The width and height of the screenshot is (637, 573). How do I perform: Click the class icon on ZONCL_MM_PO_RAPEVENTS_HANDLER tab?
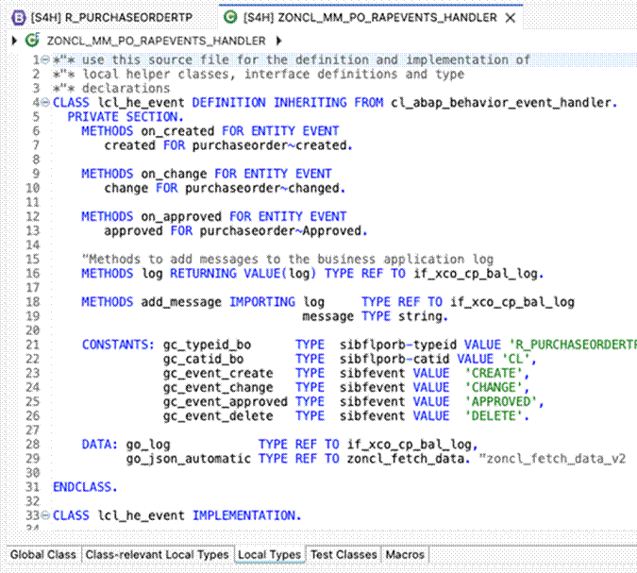(229, 18)
